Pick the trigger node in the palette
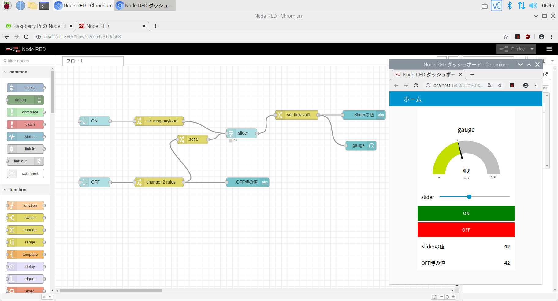The width and height of the screenshot is (558, 301). 25,279
